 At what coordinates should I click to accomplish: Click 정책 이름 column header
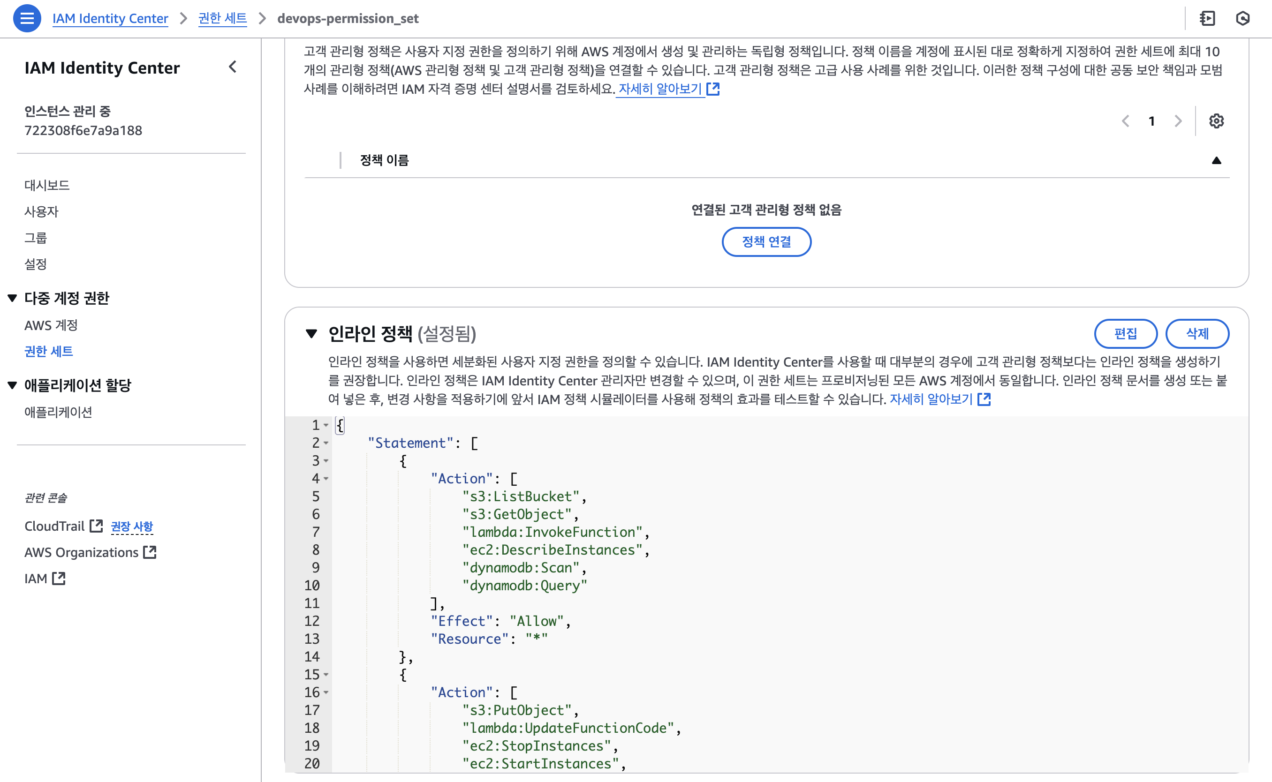click(384, 161)
